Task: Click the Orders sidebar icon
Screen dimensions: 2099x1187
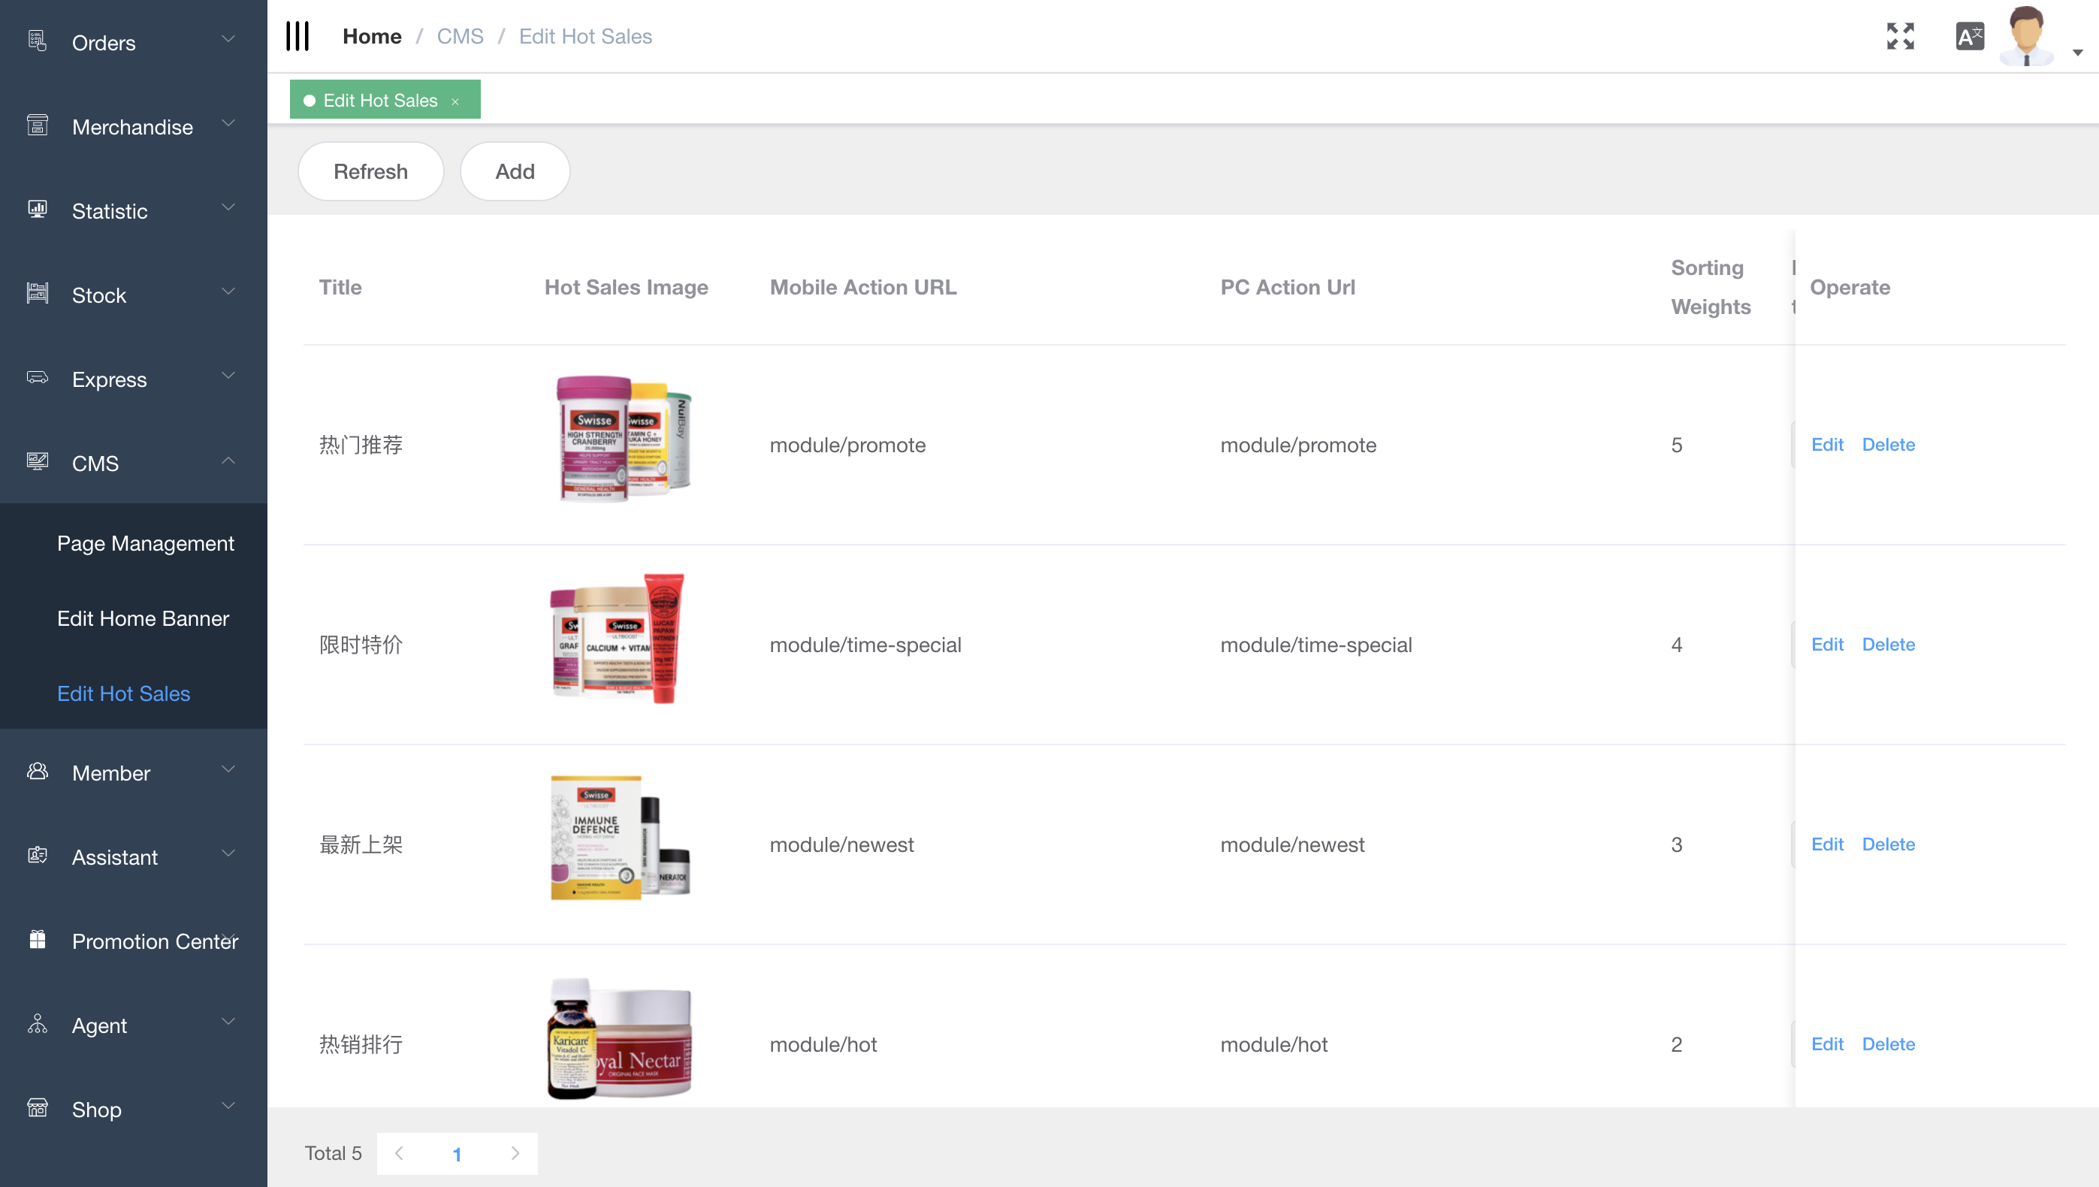Action: pos(38,41)
